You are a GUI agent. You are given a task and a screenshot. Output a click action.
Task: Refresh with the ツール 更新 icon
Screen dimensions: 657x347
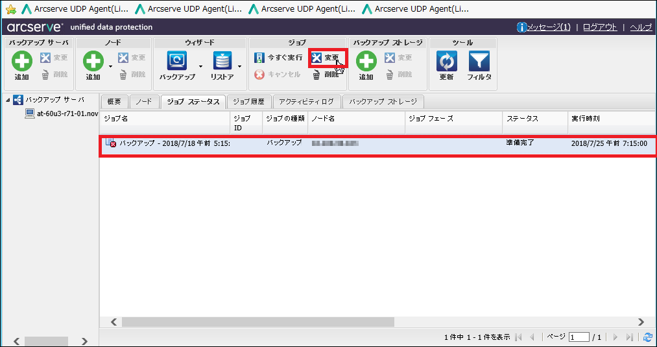coord(447,61)
